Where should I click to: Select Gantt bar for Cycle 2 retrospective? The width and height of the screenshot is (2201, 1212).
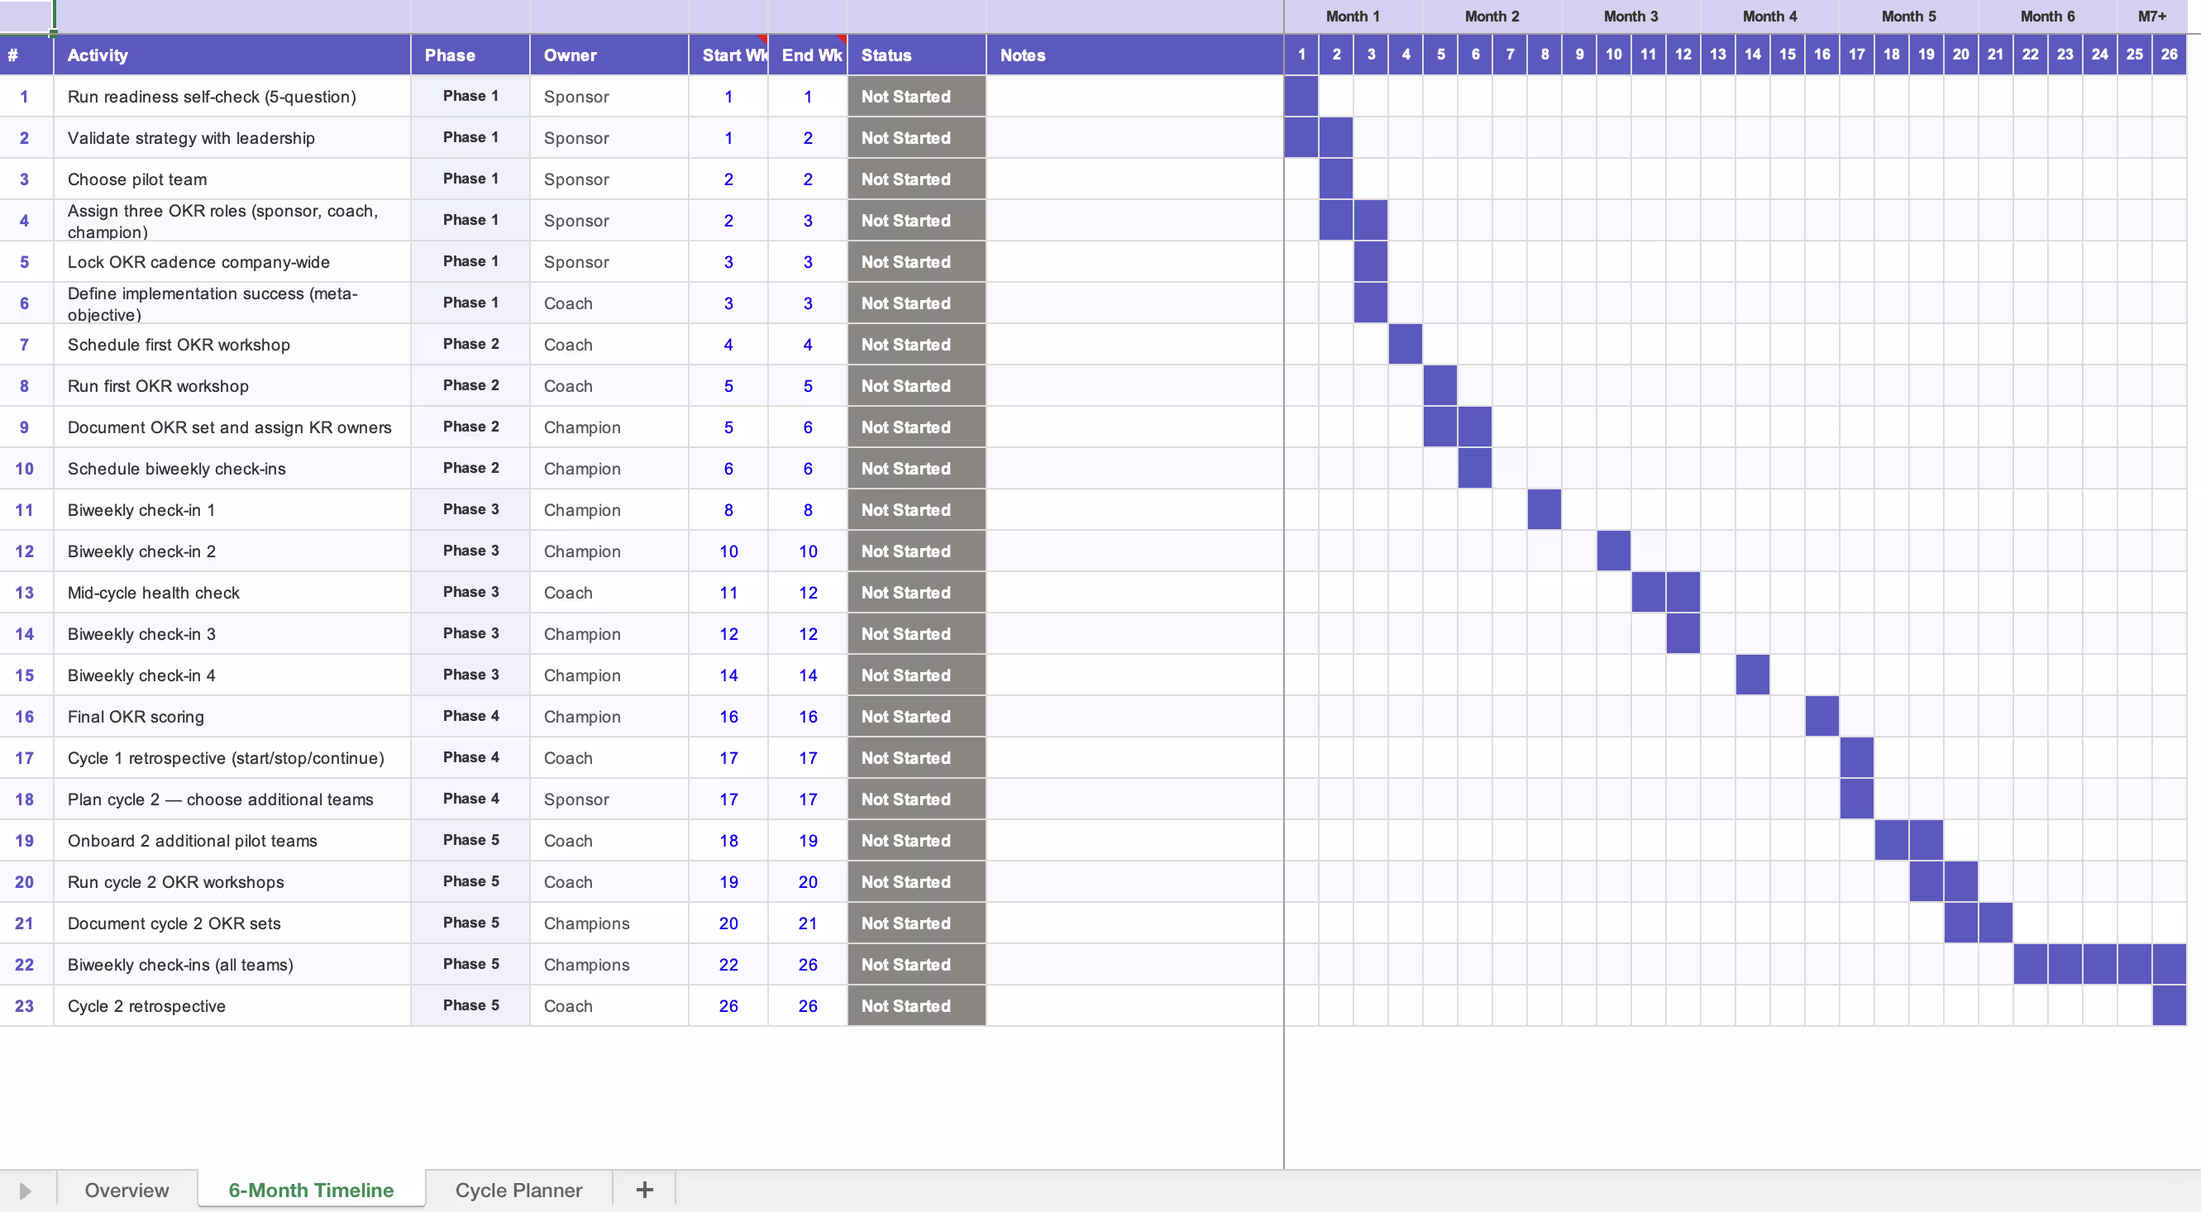pyautogui.click(x=2169, y=1006)
